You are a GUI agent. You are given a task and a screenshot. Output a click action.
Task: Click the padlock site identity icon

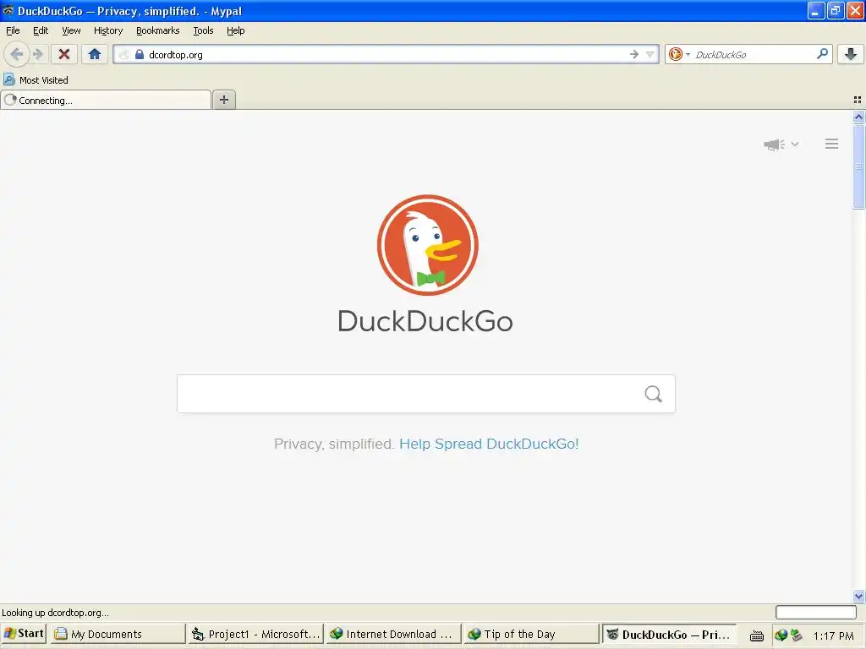tap(140, 54)
